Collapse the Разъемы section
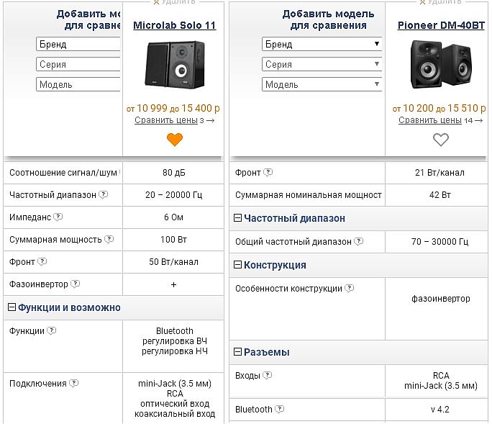492x424 pixels. 237,352
